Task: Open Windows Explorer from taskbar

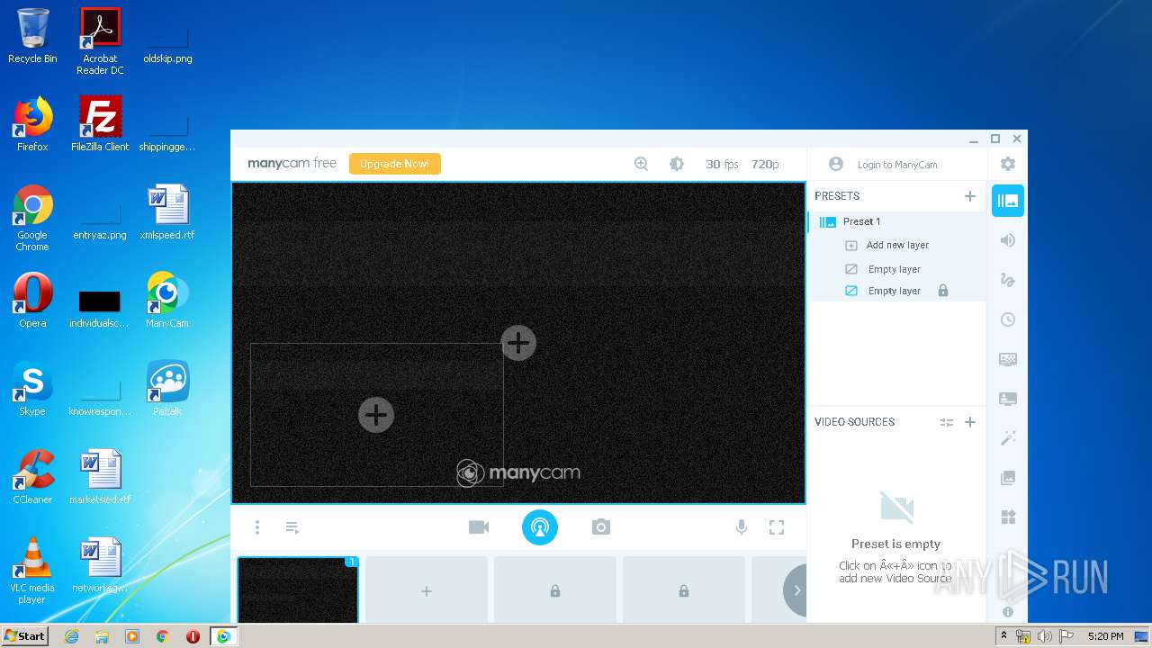Action: (x=102, y=636)
